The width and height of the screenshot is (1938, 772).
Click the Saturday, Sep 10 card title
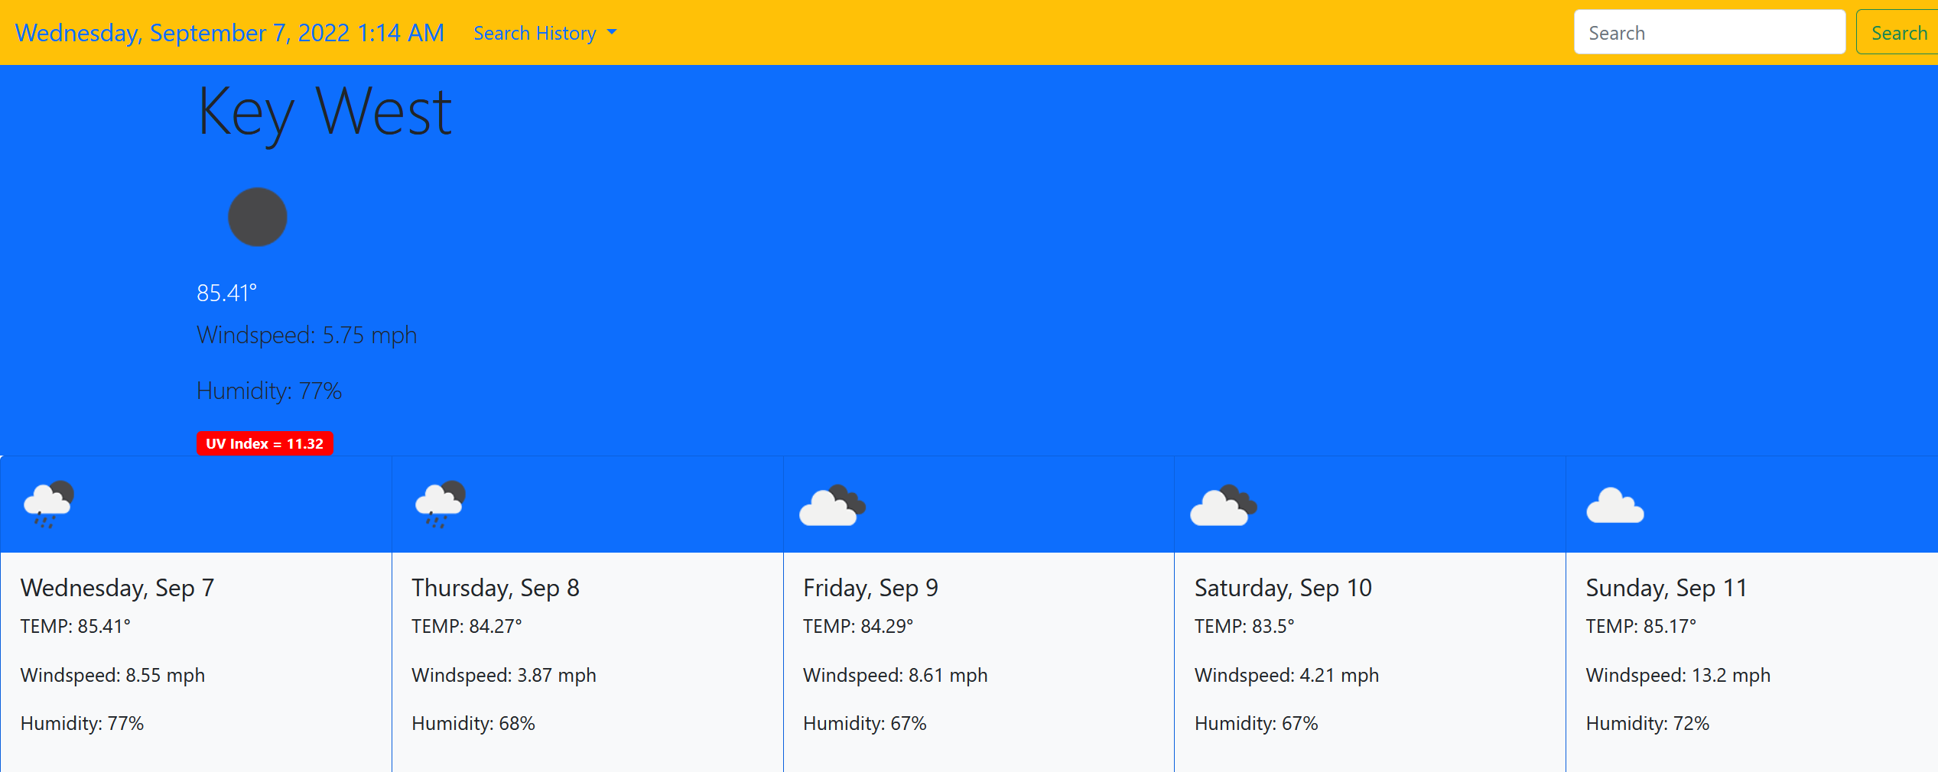click(x=1283, y=588)
